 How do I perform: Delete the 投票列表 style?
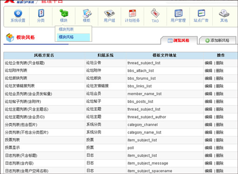pos(220,140)
